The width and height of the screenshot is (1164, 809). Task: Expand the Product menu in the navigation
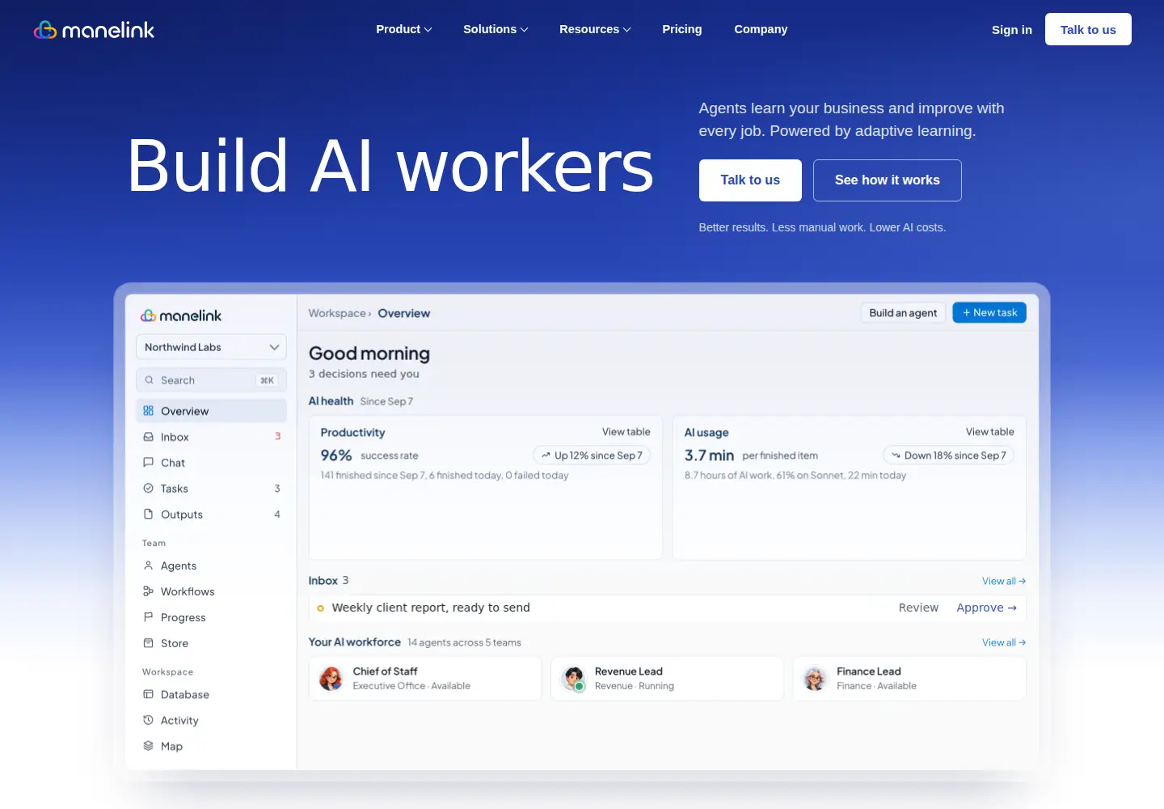(x=404, y=29)
